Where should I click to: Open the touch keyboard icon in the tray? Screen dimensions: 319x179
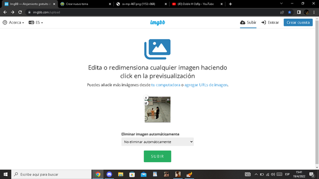coord(280,175)
